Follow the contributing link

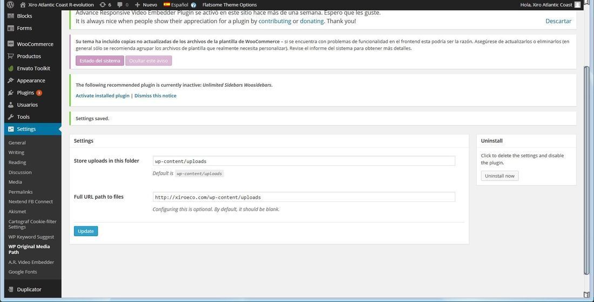[x=275, y=21]
